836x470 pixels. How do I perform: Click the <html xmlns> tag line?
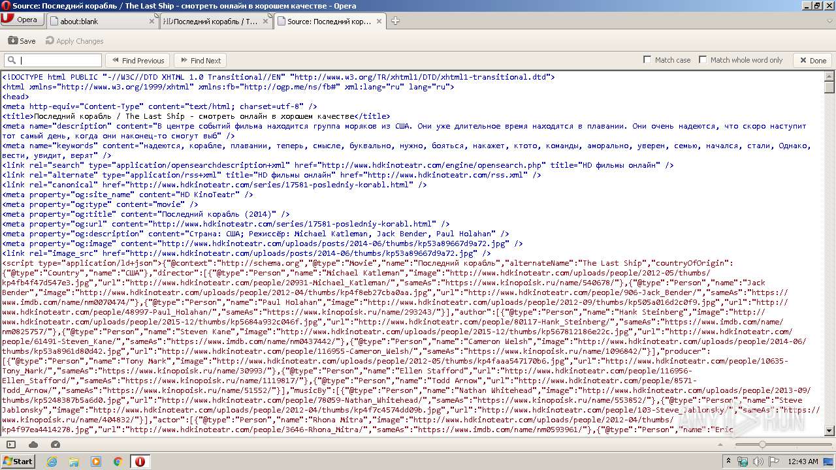pos(228,87)
